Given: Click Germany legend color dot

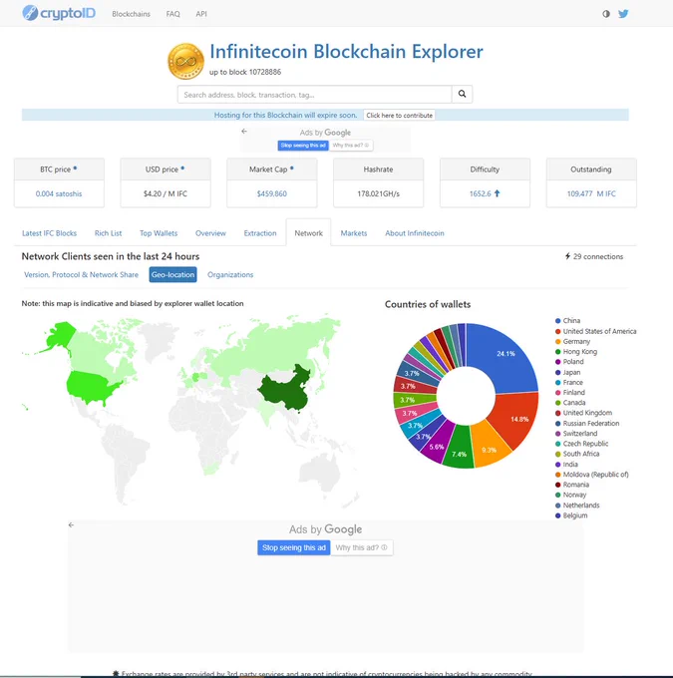Looking at the screenshot, I should click(558, 341).
